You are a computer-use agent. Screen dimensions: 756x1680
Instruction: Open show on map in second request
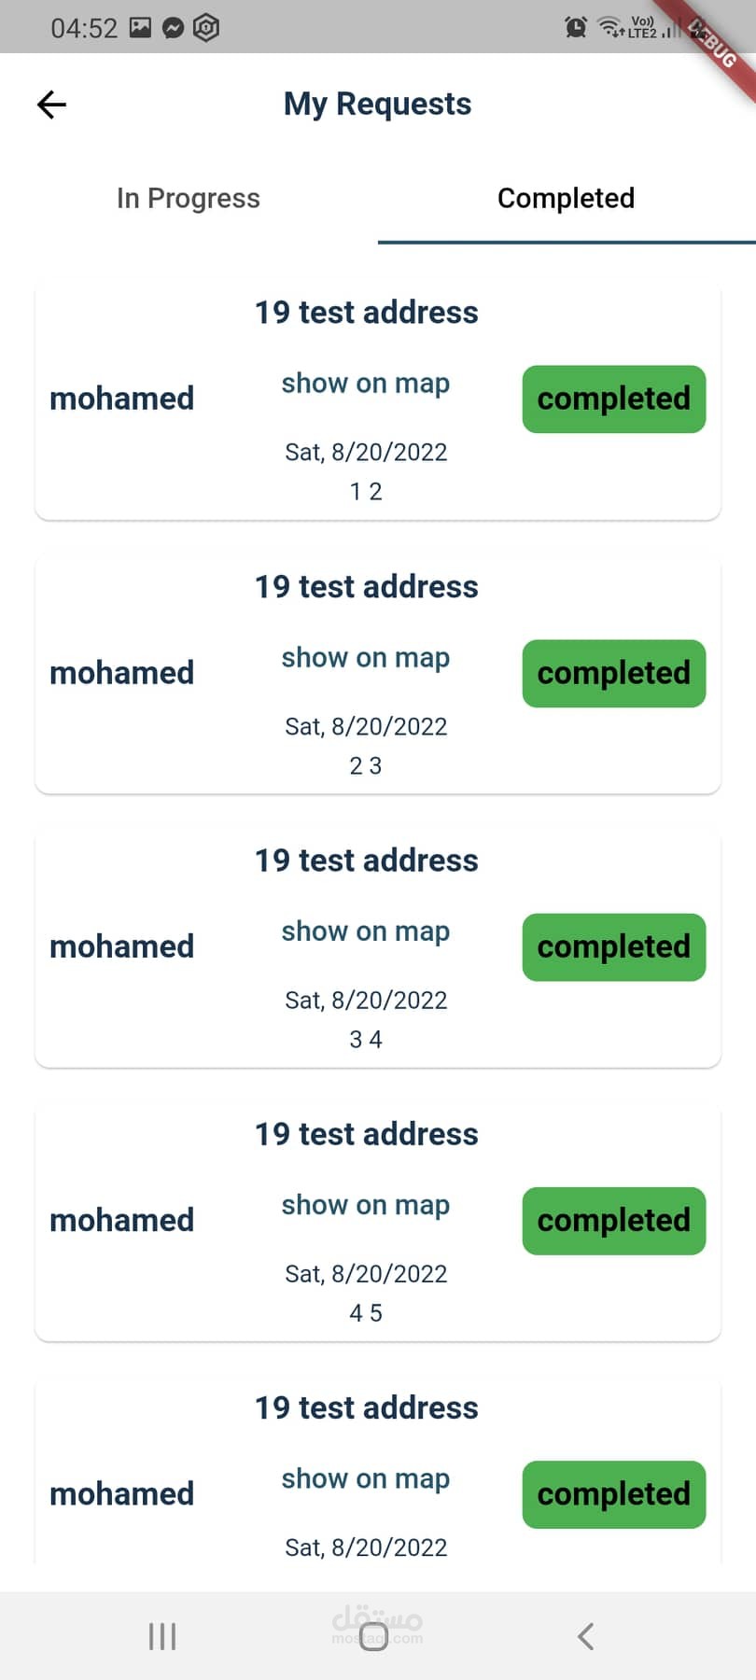click(x=366, y=658)
